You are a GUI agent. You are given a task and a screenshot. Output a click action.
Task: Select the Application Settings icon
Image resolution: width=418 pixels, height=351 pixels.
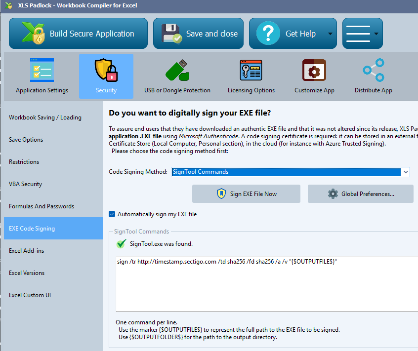tap(42, 70)
